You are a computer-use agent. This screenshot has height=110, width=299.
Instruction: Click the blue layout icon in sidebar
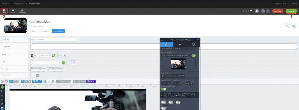tap(2, 108)
